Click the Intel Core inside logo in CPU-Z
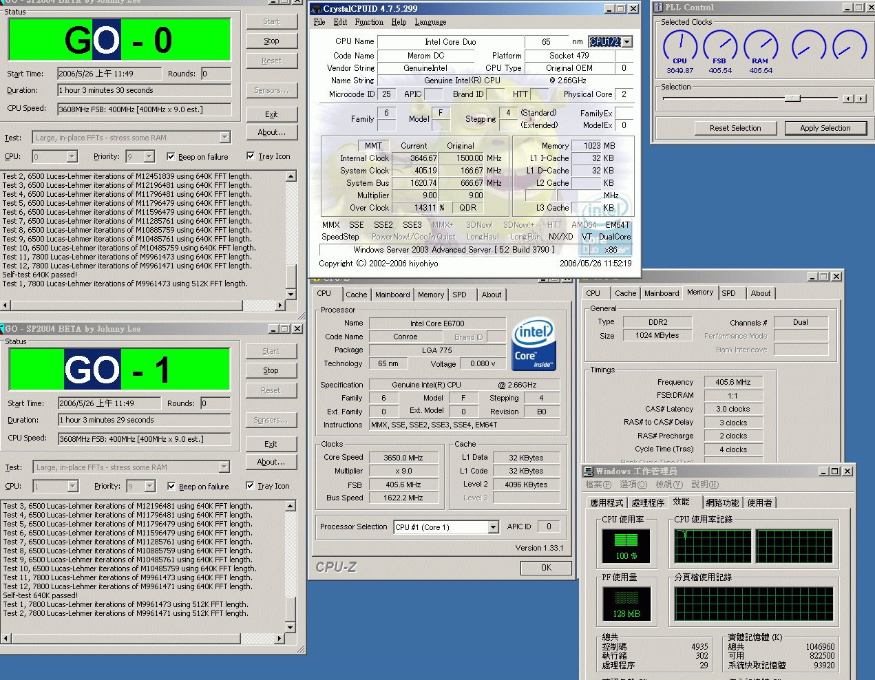 (x=534, y=344)
